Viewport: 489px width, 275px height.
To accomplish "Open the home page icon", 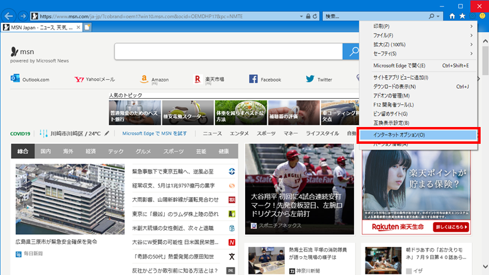I will [452, 16].
